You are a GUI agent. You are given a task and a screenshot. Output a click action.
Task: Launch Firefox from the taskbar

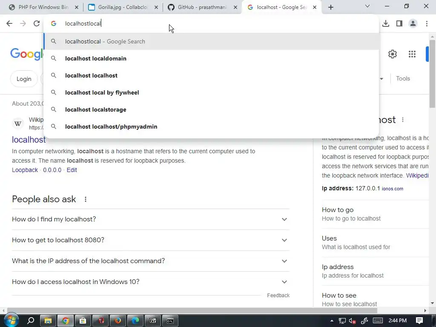(x=118, y=321)
